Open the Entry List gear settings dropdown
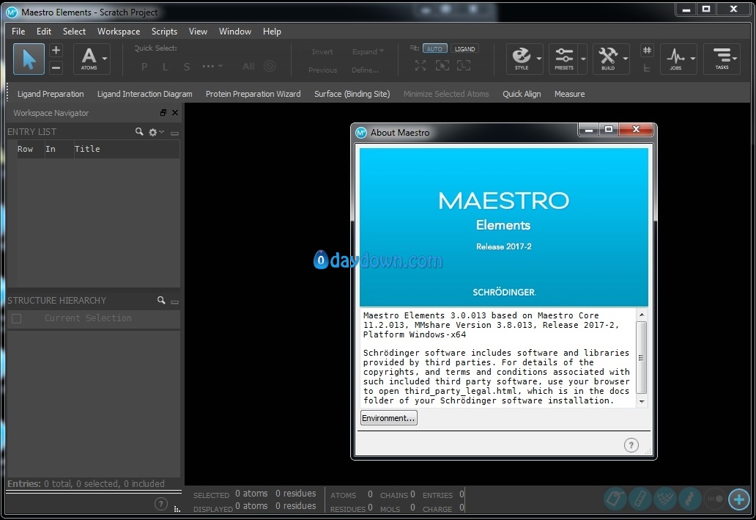The height and width of the screenshot is (520, 756). click(156, 132)
